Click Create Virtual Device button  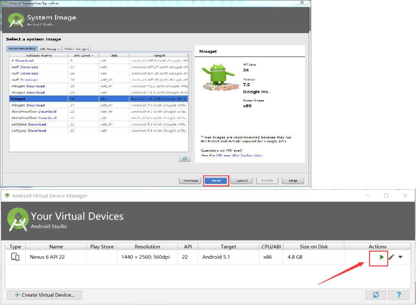coord(44,295)
